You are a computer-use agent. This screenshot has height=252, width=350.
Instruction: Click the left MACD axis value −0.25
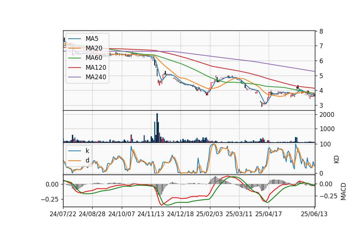click(x=50, y=199)
